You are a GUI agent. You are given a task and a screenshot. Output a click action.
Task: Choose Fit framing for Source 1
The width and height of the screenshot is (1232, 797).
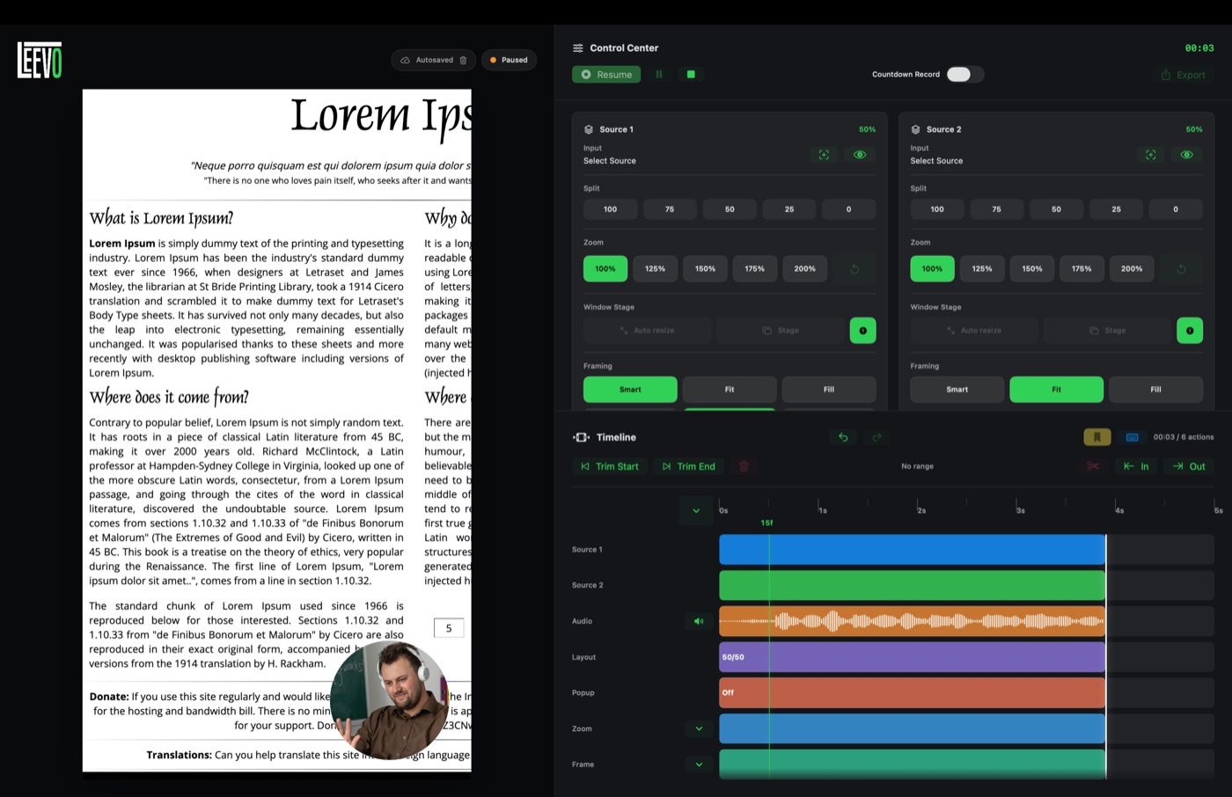point(730,390)
